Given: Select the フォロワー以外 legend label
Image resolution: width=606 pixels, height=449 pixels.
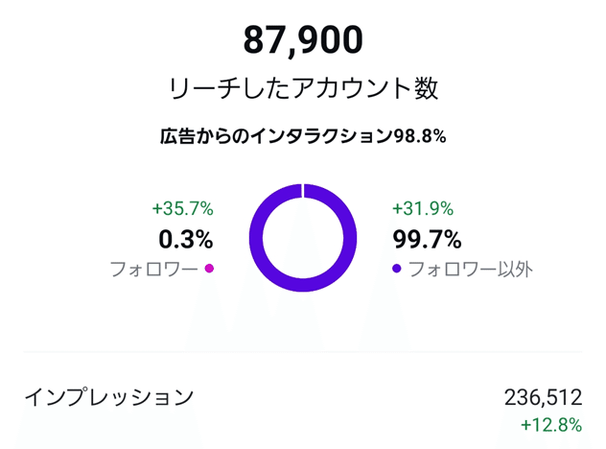Looking at the screenshot, I should (470, 269).
